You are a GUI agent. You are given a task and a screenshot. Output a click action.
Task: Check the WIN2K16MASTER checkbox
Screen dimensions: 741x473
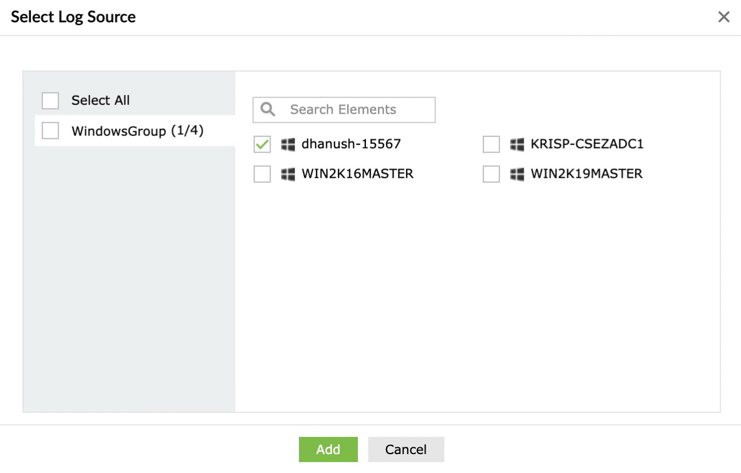262,174
